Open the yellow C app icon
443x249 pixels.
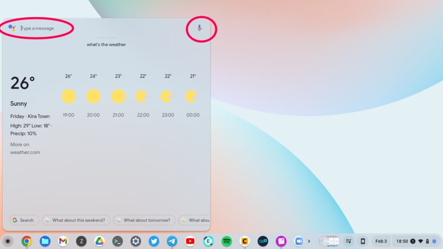pos(245,241)
